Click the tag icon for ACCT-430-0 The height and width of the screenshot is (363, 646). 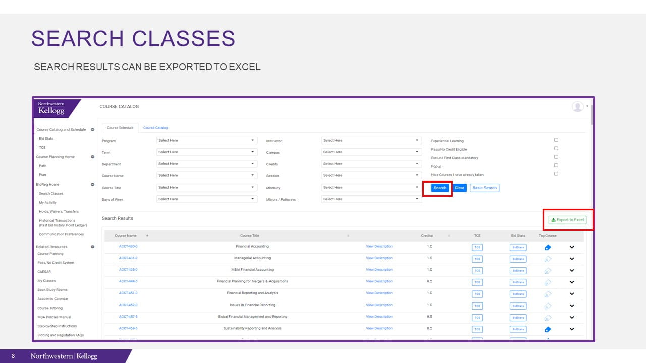tap(548, 247)
